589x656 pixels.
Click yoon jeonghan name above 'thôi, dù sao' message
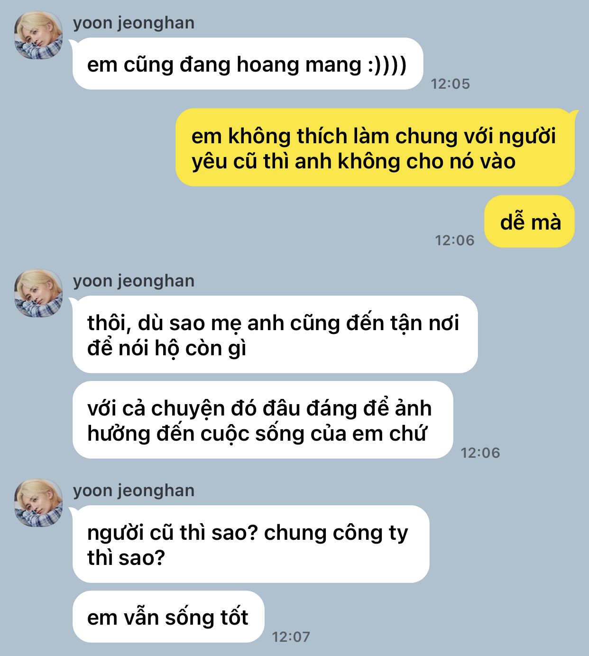coord(134,281)
